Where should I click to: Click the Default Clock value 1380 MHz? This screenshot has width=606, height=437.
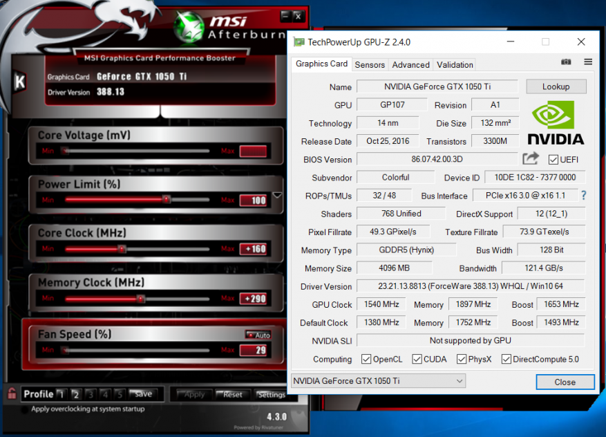pos(381,322)
